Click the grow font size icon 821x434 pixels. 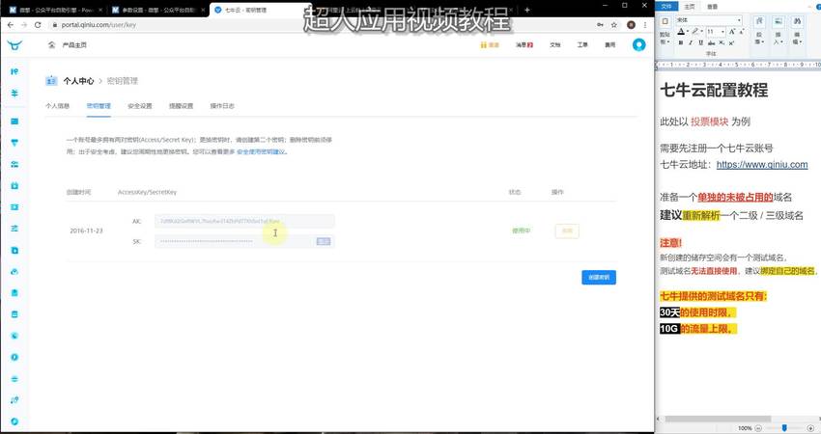[x=732, y=32]
